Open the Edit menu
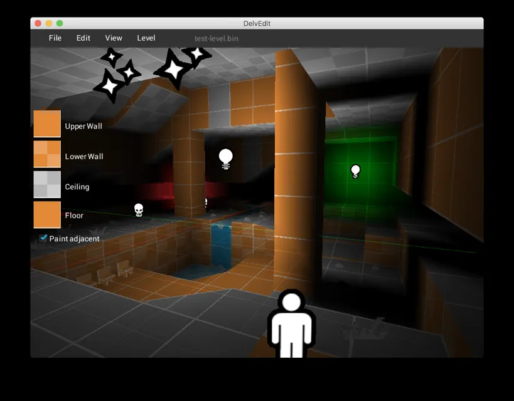Image resolution: width=514 pixels, height=401 pixels. 83,38
